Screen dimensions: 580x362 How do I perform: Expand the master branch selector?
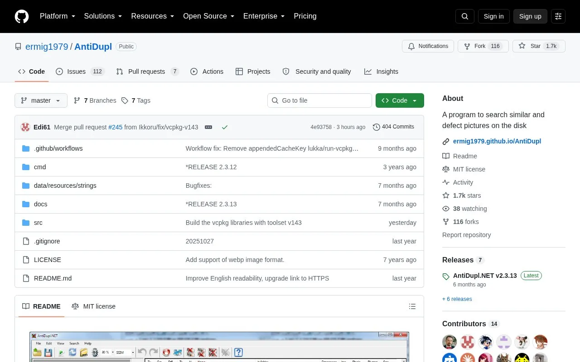click(41, 100)
